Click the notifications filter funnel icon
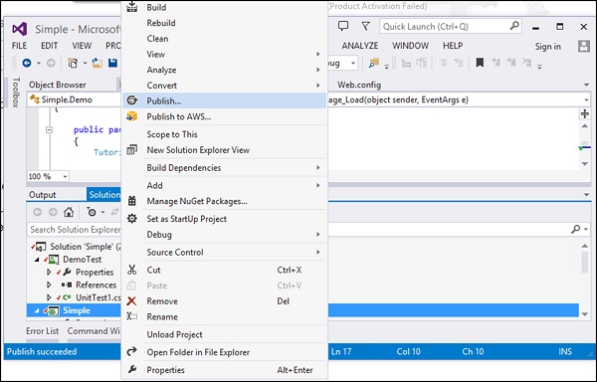Screen dimensions: 597x382 coord(366,26)
